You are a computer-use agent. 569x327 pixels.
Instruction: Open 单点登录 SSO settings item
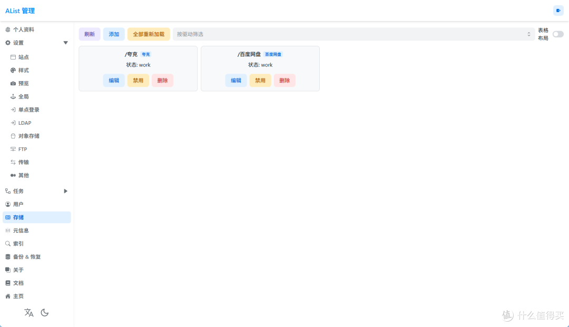tap(39, 110)
